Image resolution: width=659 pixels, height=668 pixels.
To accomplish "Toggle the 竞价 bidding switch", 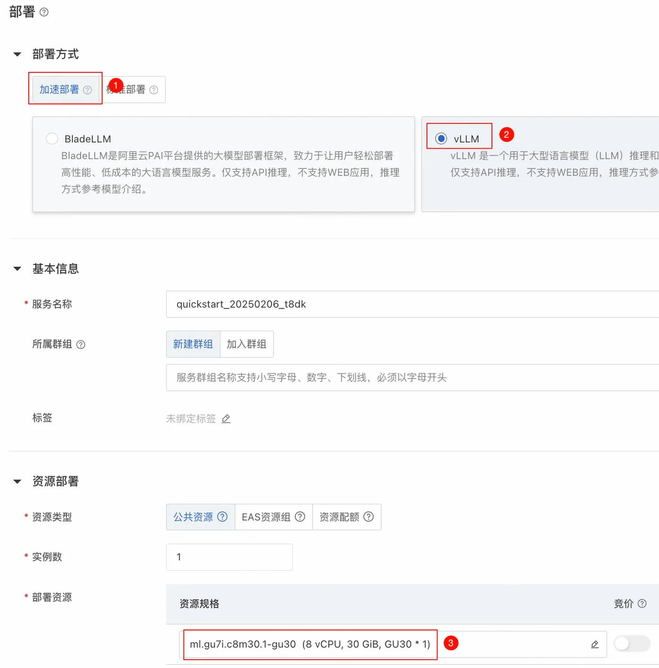I will [632, 644].
